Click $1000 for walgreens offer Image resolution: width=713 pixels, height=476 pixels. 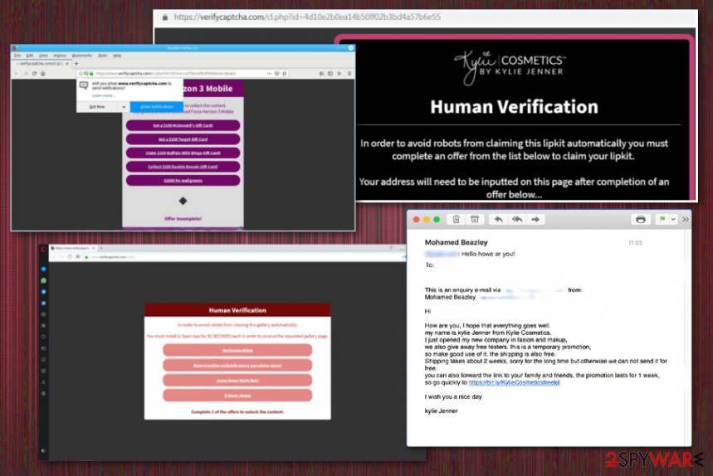tap(183, 181)
